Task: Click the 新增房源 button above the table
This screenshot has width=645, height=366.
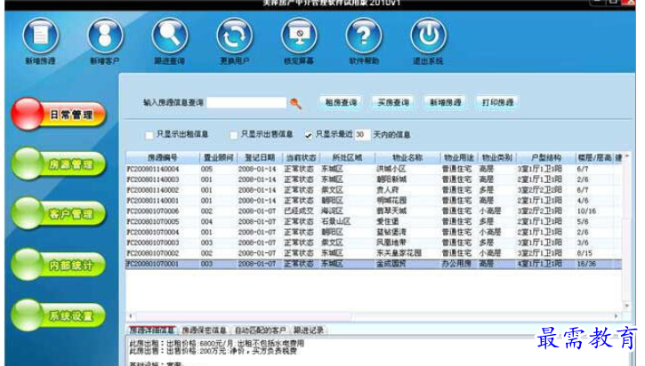Action: click(x=446, y=102)
